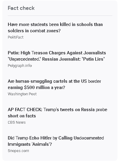124x161 pixels.
Task: Click the "short on facts" headline line
Action: tap(22, 116)
